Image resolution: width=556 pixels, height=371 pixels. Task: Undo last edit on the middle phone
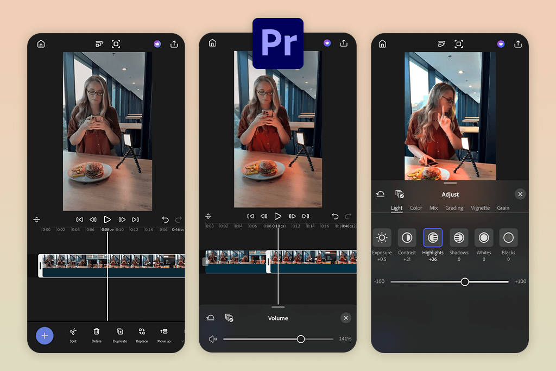click(335, 216)
